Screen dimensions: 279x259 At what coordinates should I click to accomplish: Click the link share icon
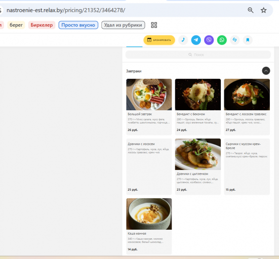click(x=235, y=40)
